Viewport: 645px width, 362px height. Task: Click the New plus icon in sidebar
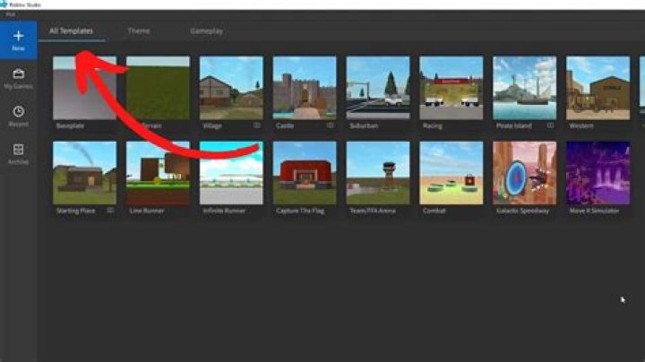point(18,37)
